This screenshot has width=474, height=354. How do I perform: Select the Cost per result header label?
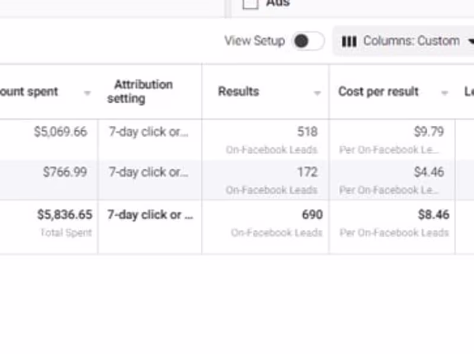point(378,92)
